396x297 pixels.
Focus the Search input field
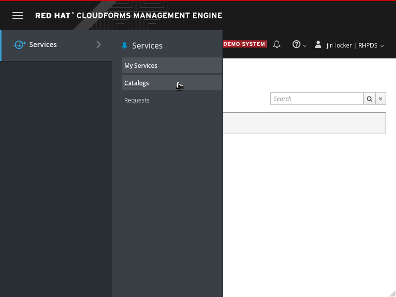pyautogui.click(x=317, y=99)
